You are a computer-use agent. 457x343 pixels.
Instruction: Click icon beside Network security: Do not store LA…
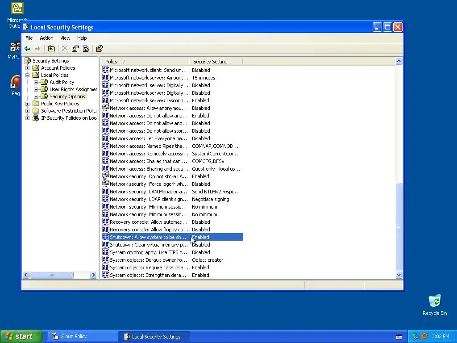point(105,176)
